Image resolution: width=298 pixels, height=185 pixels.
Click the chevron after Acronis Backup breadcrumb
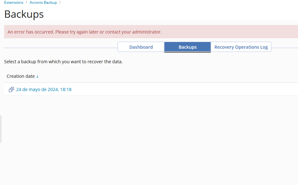click(x=60, y=3)
